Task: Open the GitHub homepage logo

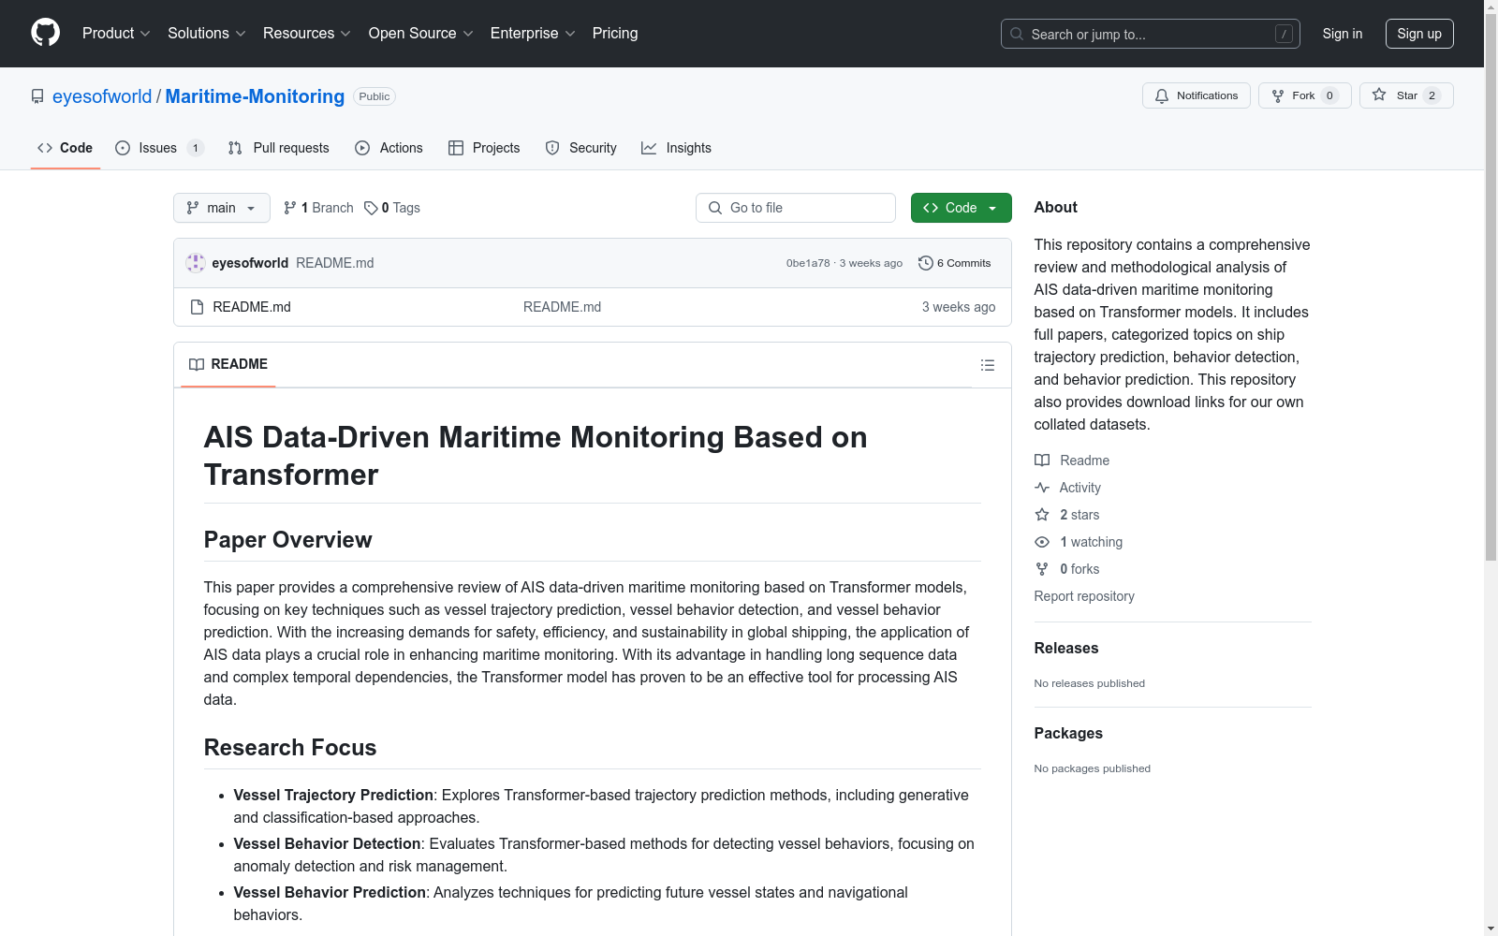Action: 45,33
